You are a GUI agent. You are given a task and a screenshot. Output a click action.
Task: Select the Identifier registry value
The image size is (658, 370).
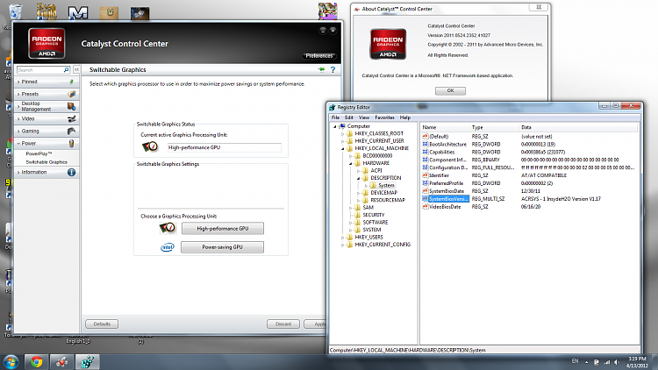[x=439, y=175]
